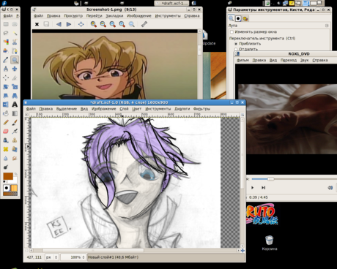The image size is (337, 269).
Task: Click the previous image arrow in viewer
Action: coord(59,24)
